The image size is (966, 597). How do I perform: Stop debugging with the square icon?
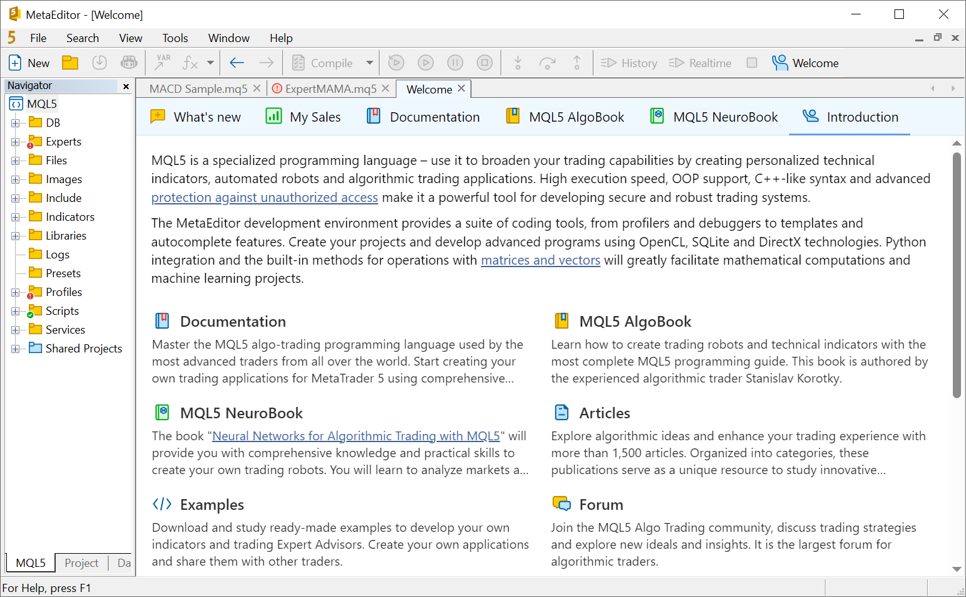point(484,62)
